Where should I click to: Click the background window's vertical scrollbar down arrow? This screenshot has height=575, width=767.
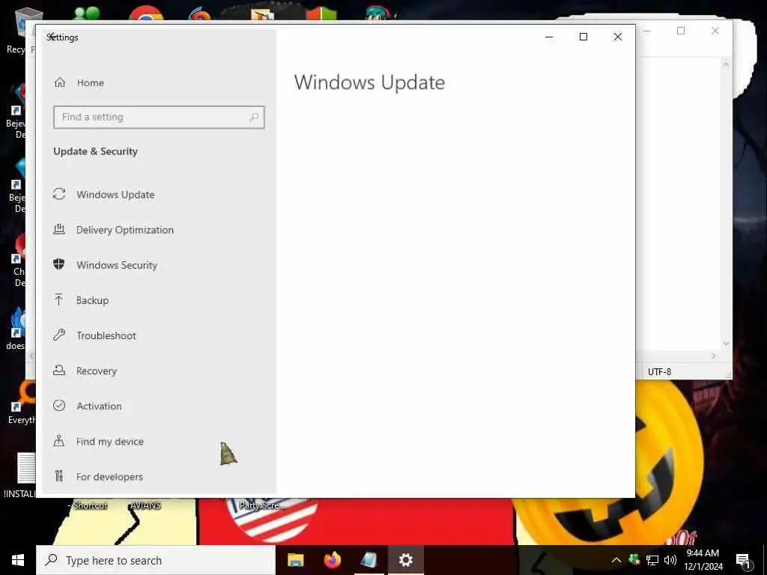point(726,343)
